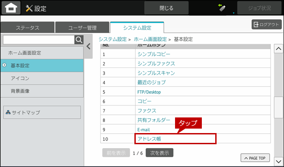The width and height of the screenshot is (284, 167).
Task: Collapse the left sidebar with the chevron
Action: coord(88,46)
